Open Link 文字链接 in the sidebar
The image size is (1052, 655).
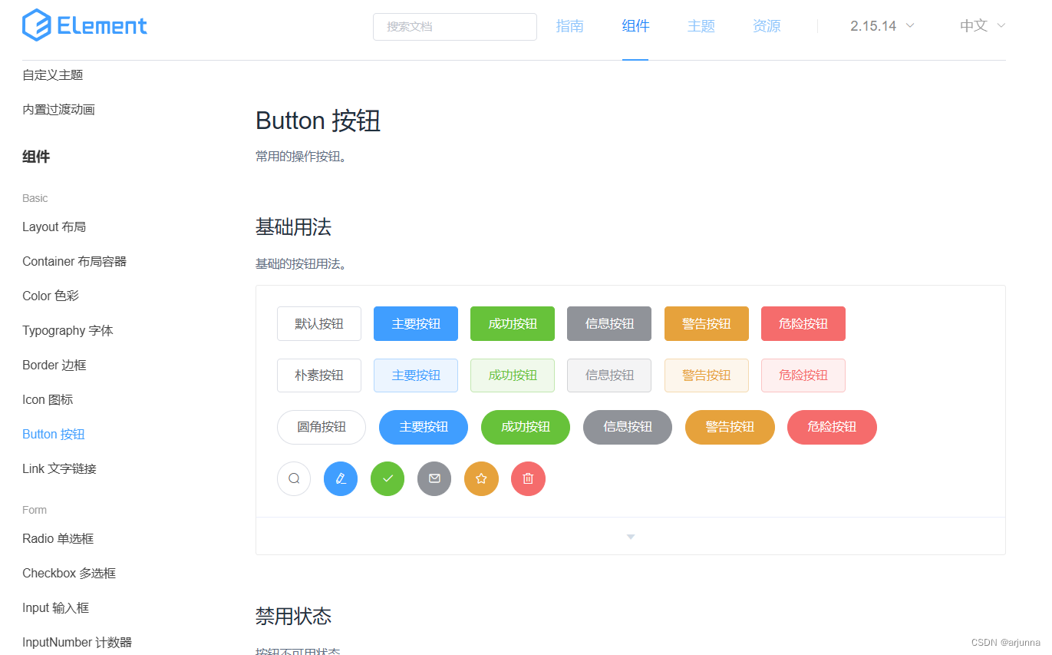59,468
